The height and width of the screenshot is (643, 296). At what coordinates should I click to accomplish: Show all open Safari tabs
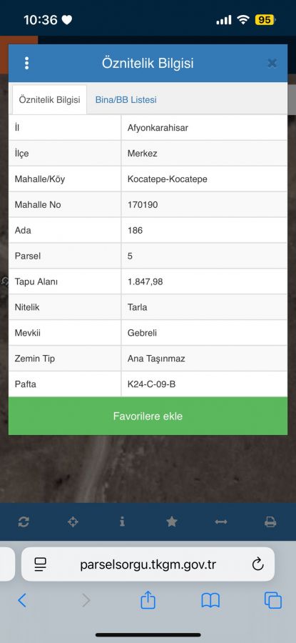point(273,600)
